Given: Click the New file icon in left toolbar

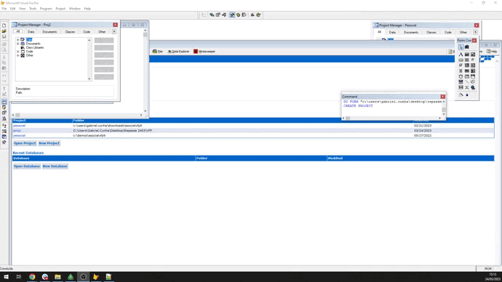Looking at the screenshot, I should click(4, 25).
